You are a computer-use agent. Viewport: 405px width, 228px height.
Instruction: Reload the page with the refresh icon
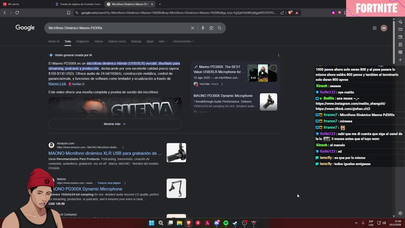tap(17, 13)
